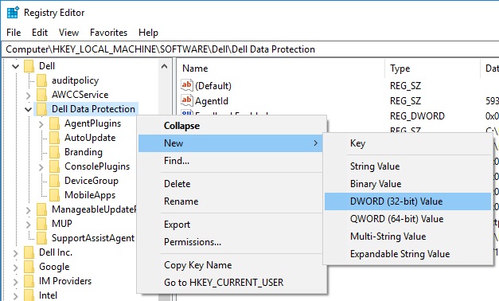Click the IM Providers folder icon
This screenshot has height=301, width=499.
[29, 281]
